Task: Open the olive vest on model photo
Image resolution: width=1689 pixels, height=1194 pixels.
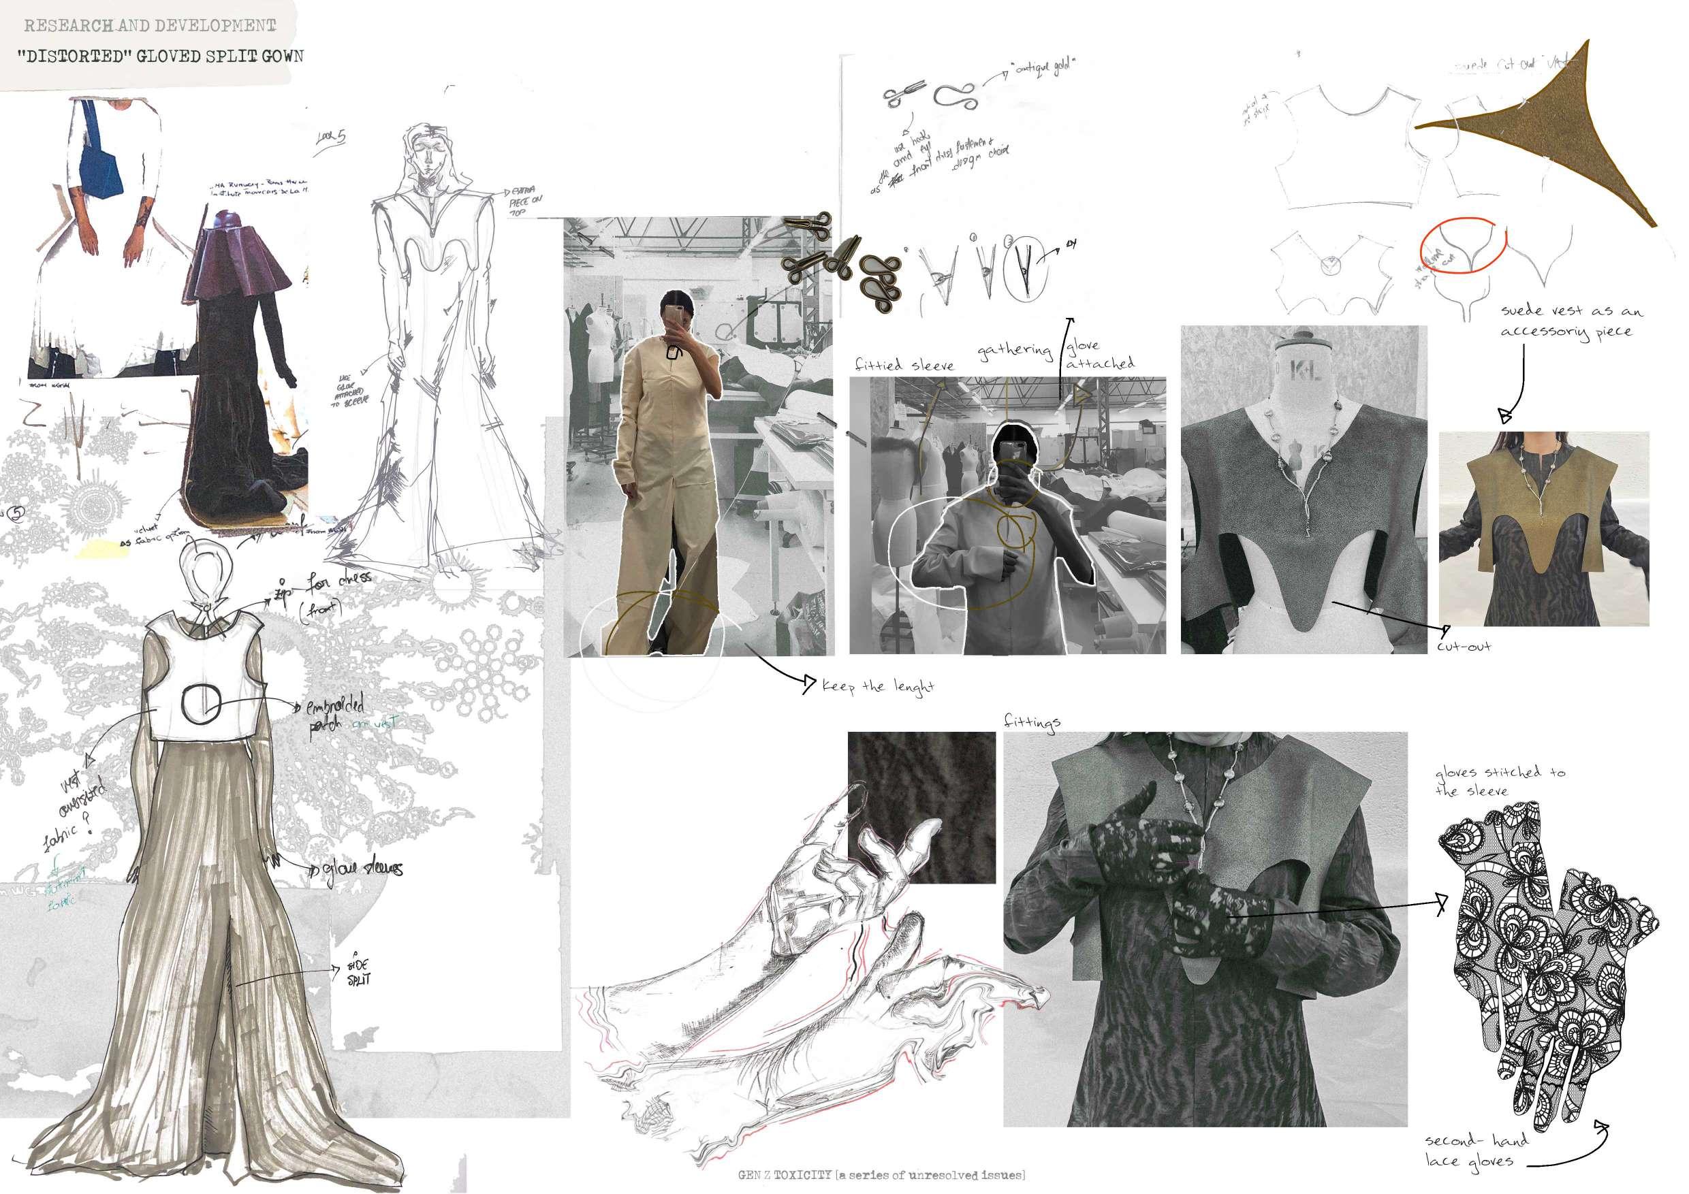Action: click(1543, 529)
